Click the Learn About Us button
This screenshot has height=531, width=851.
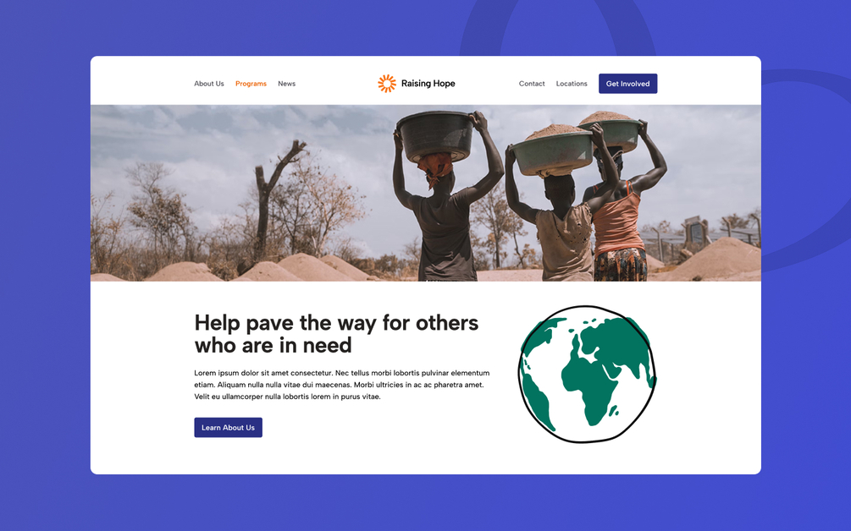coord(228,428)
